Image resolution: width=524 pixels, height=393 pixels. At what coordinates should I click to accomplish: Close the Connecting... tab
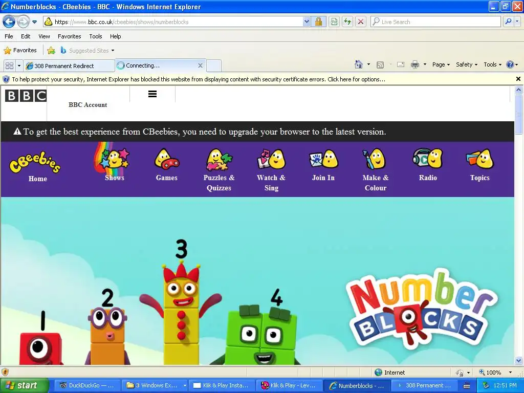pos(200,65)
